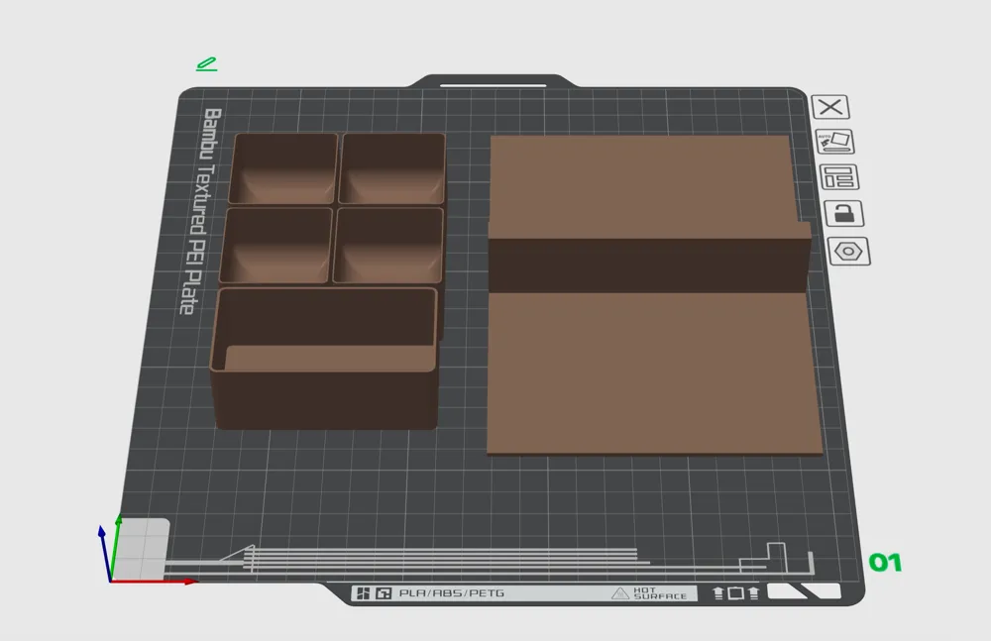Click the green pencil edit plate name icon
The image size is (991, 641).
[x=207, y=63]
